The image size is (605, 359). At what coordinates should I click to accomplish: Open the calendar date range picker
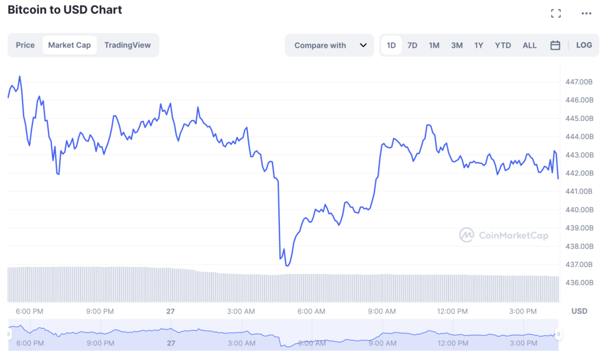click(x=555, y=45)
